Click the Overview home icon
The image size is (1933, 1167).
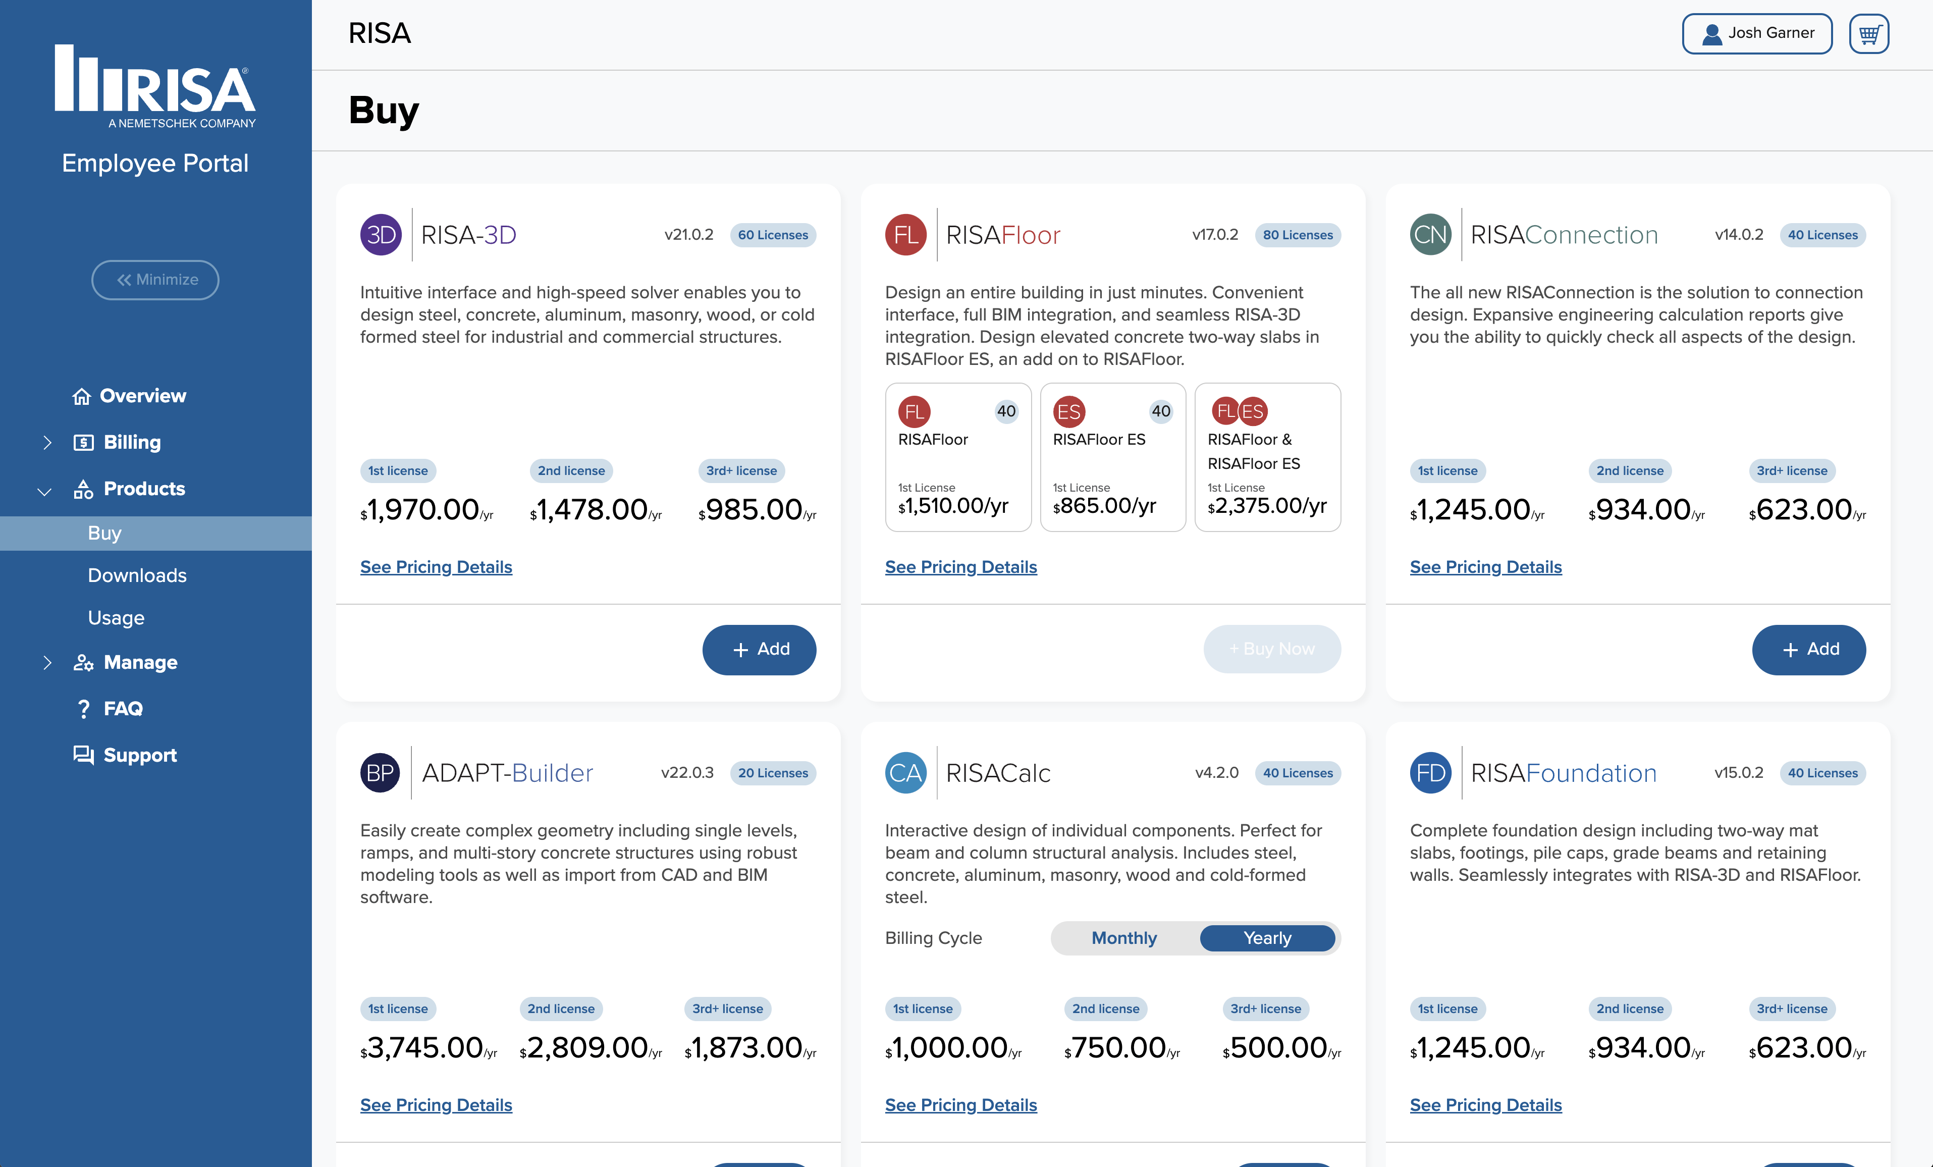[82, 396]
